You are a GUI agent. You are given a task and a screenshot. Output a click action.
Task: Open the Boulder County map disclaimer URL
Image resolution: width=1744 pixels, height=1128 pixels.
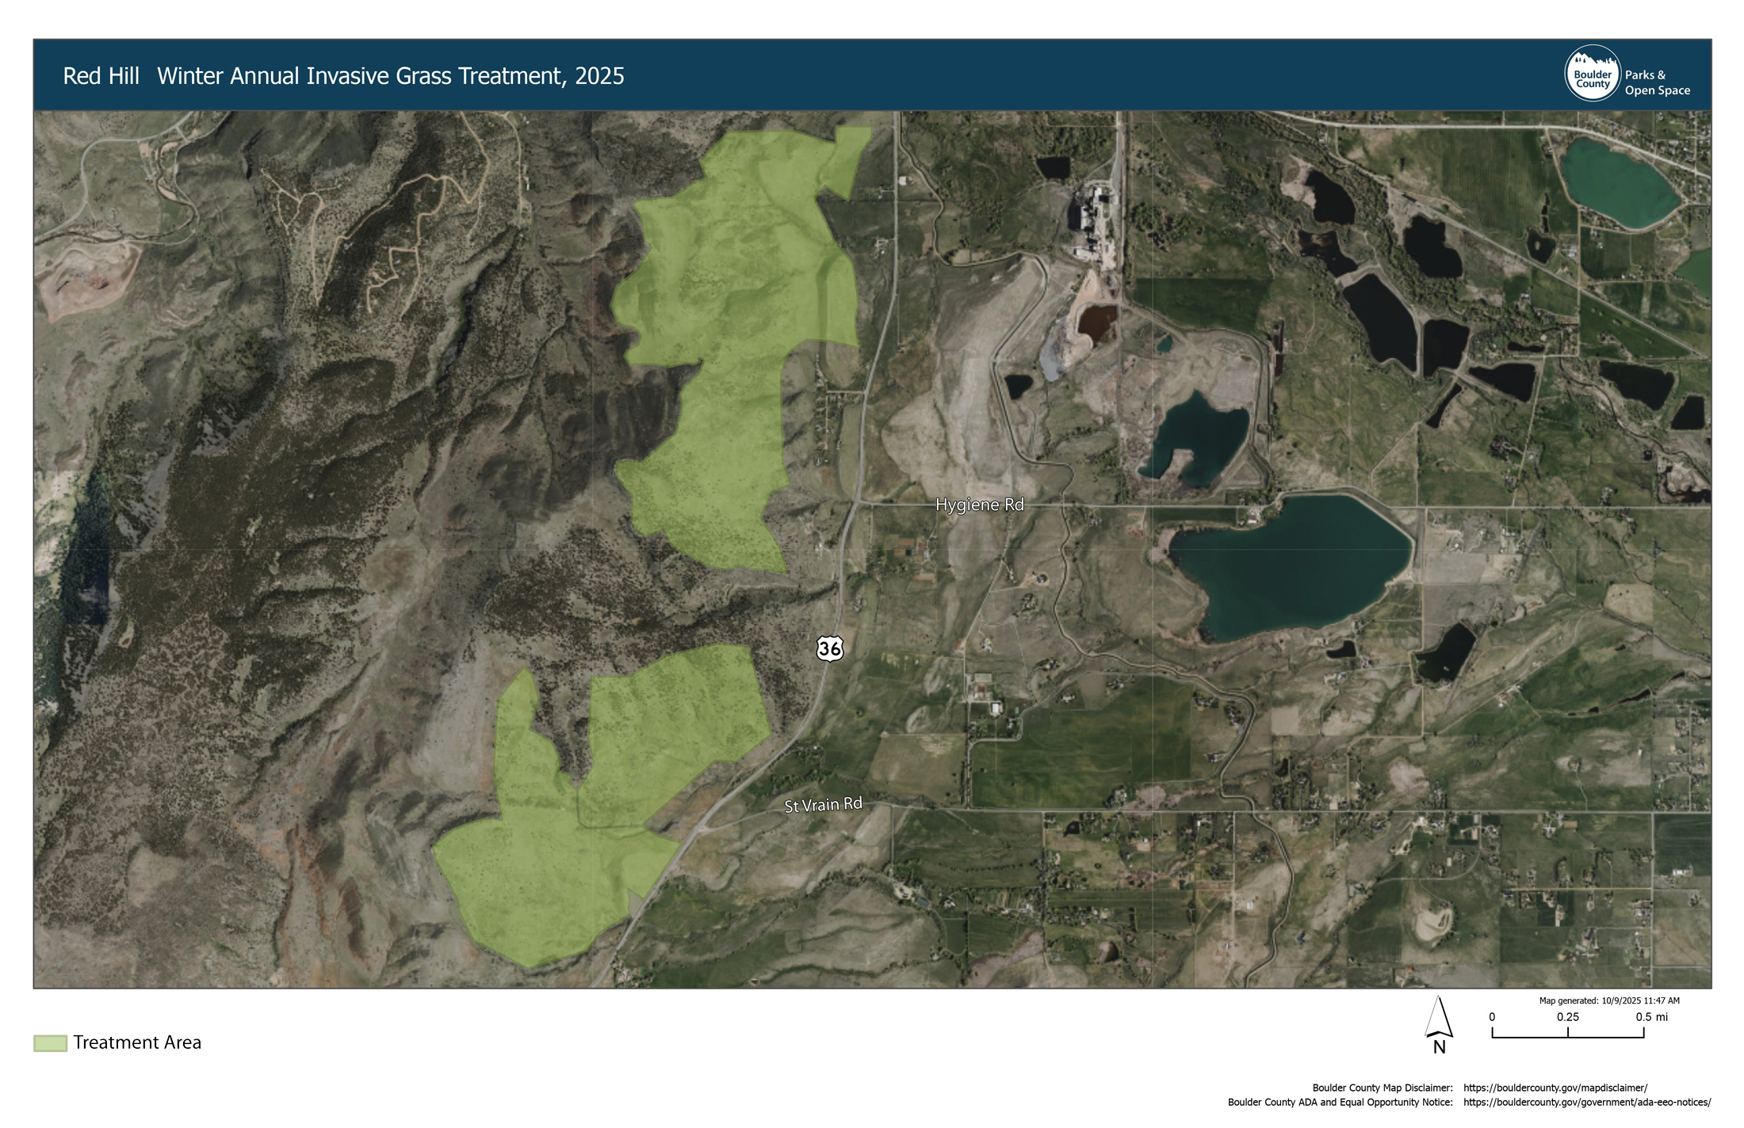point(1555,1088)
